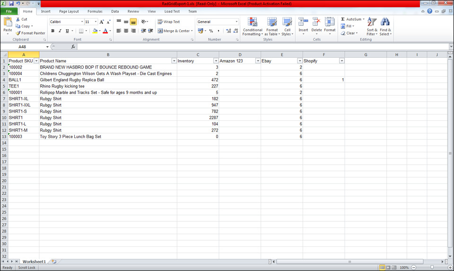The height and width of the screenshot is (271, 454).
Task: Click the Borders icon
Action: click(81, 31)
